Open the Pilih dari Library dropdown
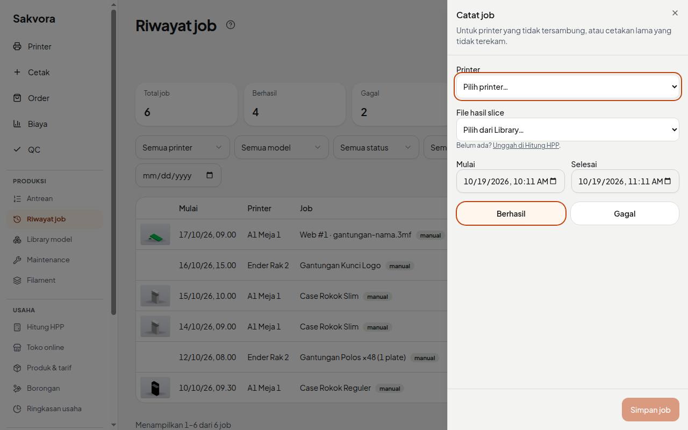Screen dimensions: 688x430 click(568, 130)
